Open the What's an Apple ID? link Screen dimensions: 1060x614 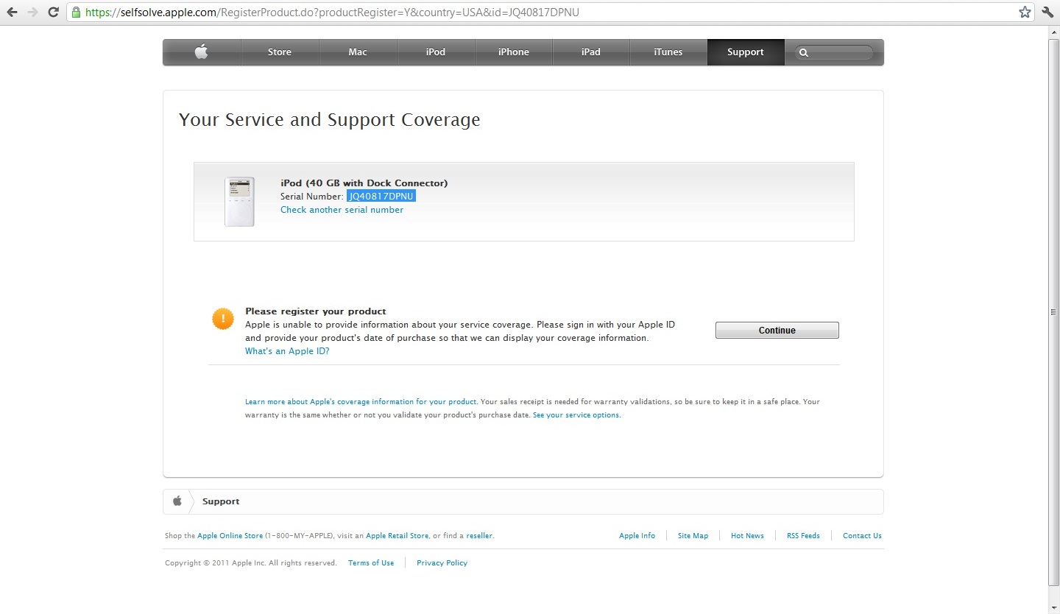click(287, 351)
